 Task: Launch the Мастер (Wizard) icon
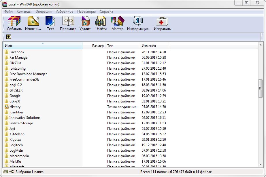click(117, 21)
